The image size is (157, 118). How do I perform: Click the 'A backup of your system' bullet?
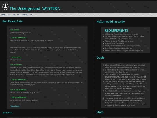[x=123, y=46]
